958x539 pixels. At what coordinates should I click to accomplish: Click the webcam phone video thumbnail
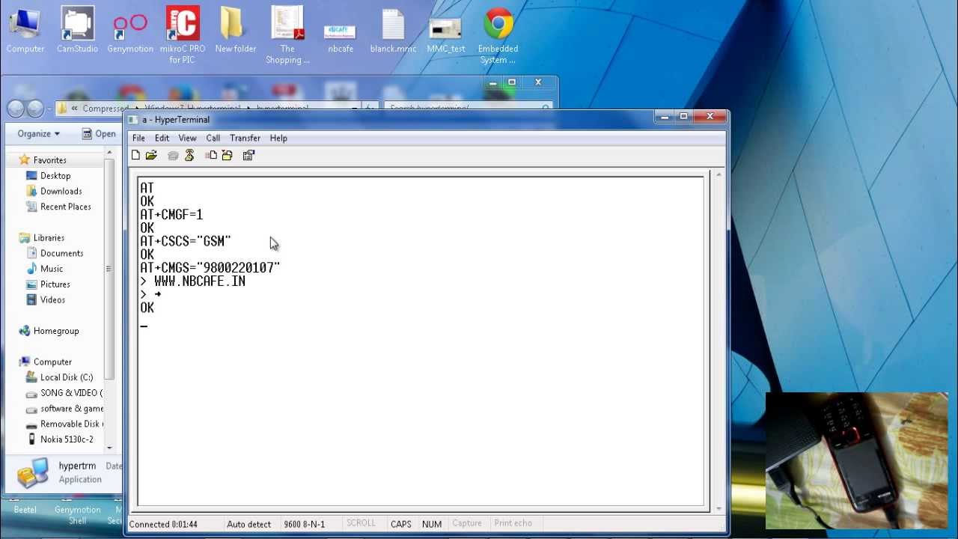click(857, 461)
